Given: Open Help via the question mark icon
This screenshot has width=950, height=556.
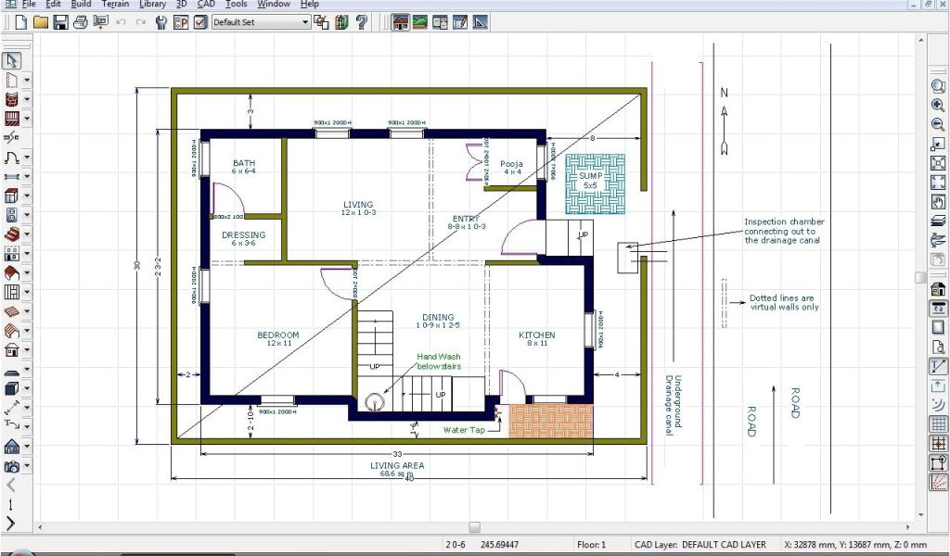Looking at the screenshot, I should pos(361,21).
